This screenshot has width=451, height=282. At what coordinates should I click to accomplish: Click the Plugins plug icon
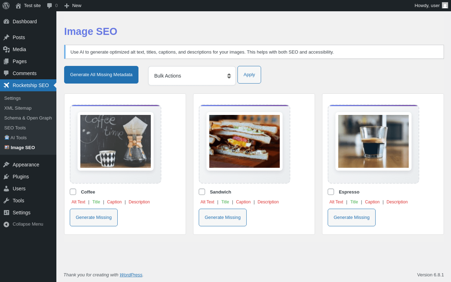click(x=6, y=177)
